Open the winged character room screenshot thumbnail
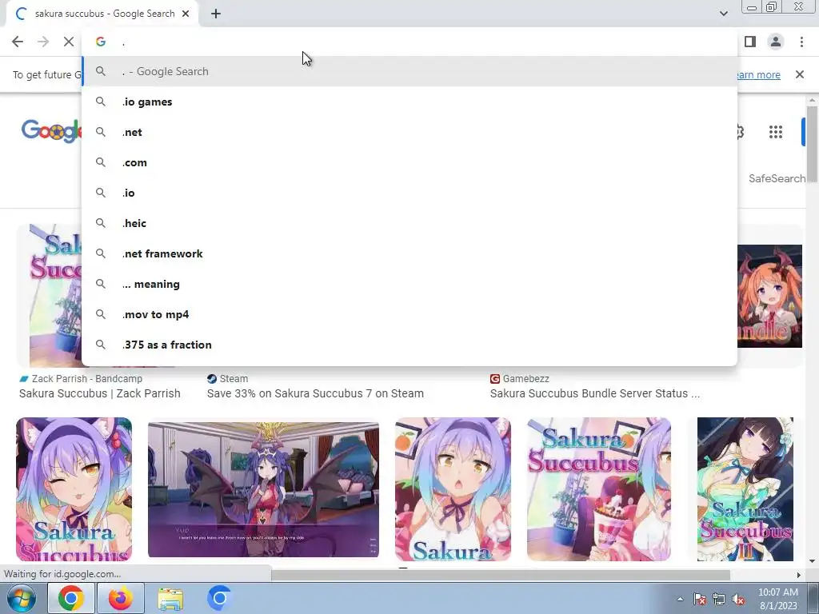The image size is (819, 614). point(263,490)
